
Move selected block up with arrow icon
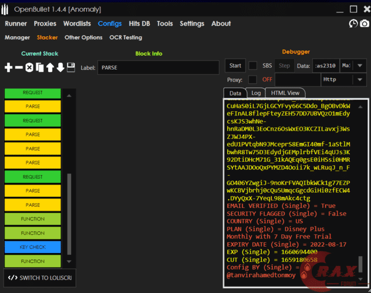50,67
